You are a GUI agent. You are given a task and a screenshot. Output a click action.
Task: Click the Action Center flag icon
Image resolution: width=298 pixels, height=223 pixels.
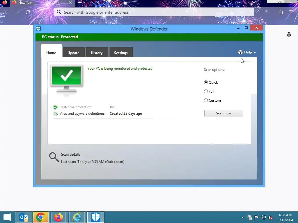click(x=256, y=217)
